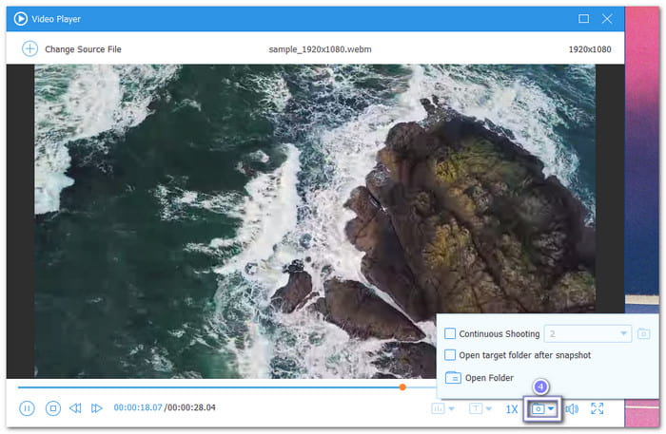Stop the video with the stop button
666x434 pixels.
(x=53, y=408)
